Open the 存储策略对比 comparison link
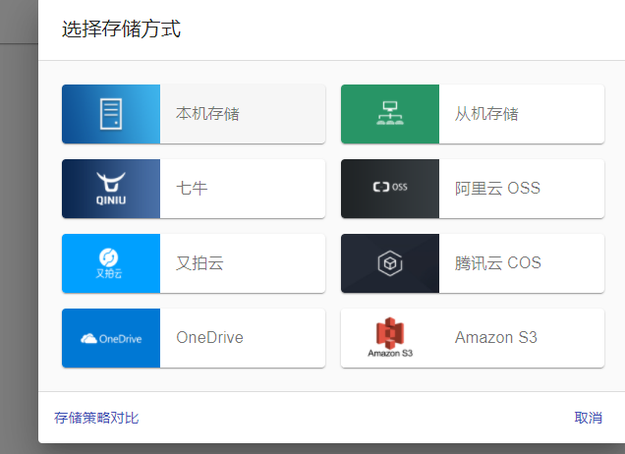The height and width of the screenshot is (454, 625). [96, 418]
